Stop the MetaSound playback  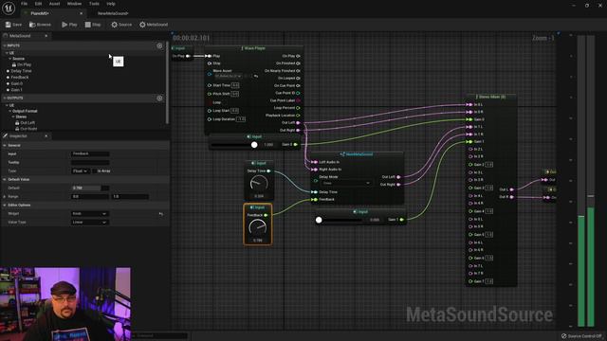93,25
